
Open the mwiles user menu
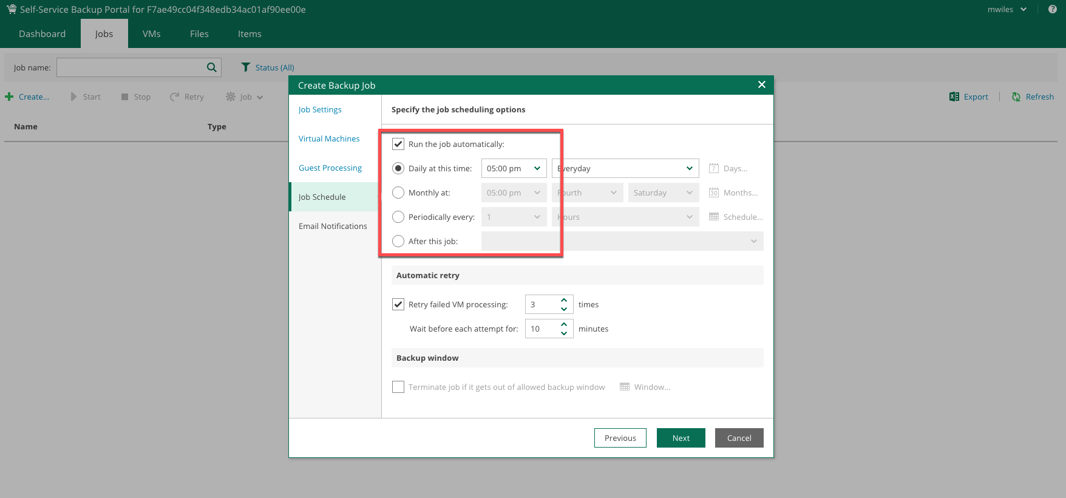1007,9
